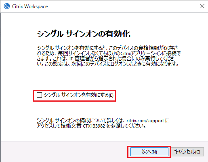The height and width of the screenshot is (162, 208).
Task: Click the シングル サインオンの有効化 heading
Action: pos(84,34)
